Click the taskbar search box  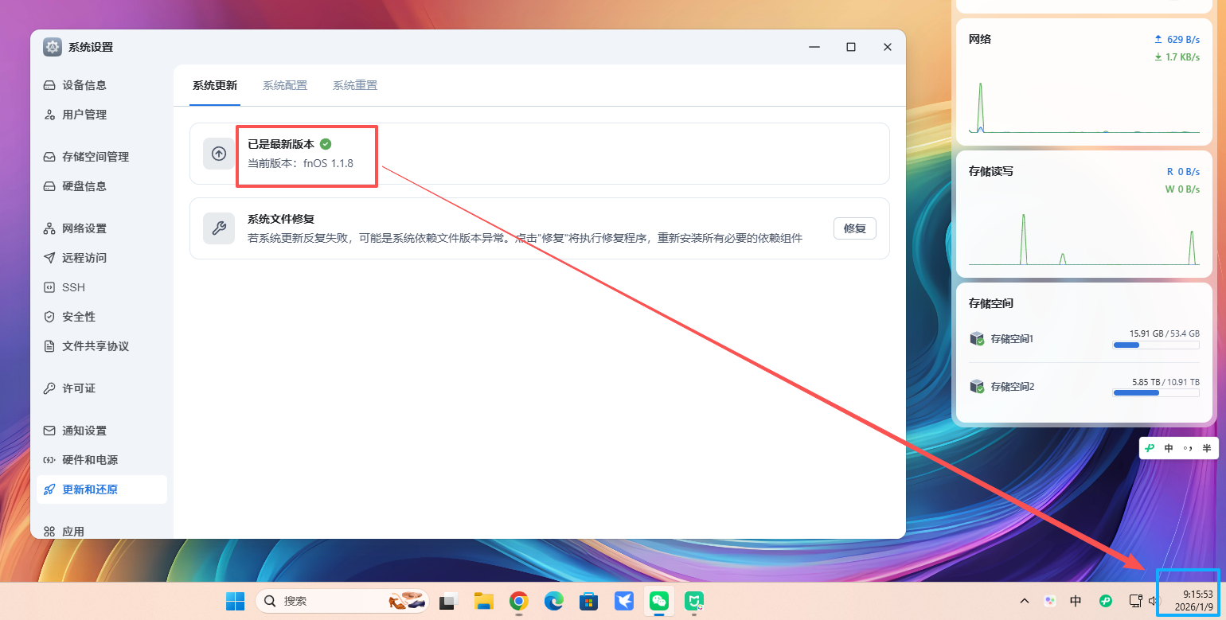(x=342, y=601)
